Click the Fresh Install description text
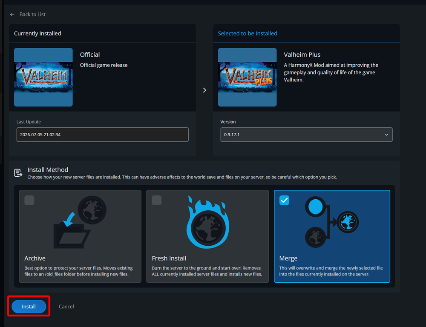The height and width of the screenshot is (327, 426). [x=207, y=271]
